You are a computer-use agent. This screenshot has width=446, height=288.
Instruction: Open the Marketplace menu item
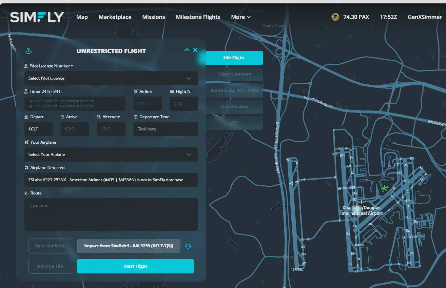tap(115, 17)
